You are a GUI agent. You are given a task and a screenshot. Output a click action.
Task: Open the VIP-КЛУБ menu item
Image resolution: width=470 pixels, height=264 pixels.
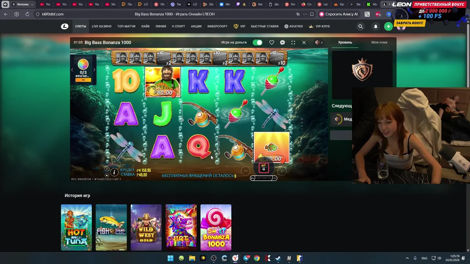coord(319,26)
